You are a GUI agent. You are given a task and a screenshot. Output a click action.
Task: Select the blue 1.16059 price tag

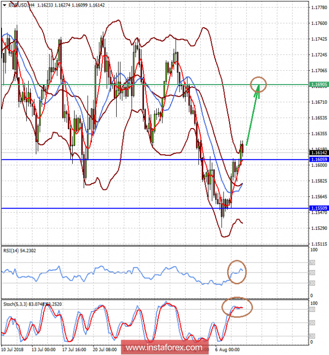[319, 159]
